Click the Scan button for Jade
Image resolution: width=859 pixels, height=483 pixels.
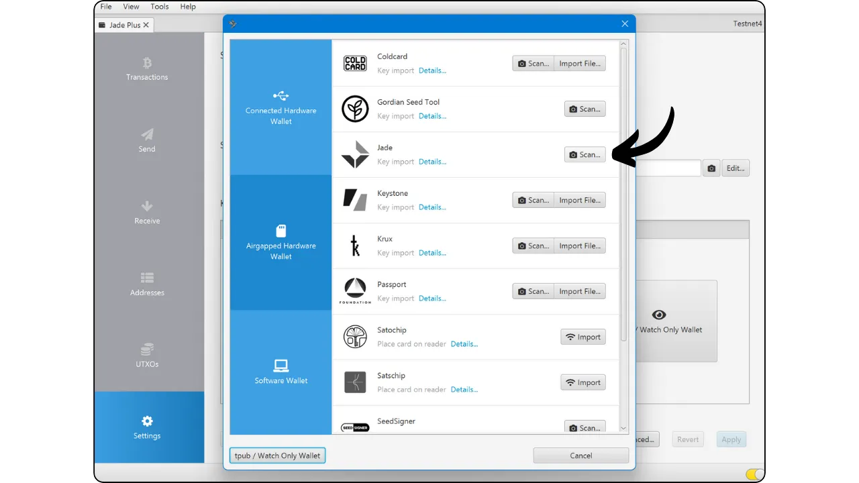[585, 154]
